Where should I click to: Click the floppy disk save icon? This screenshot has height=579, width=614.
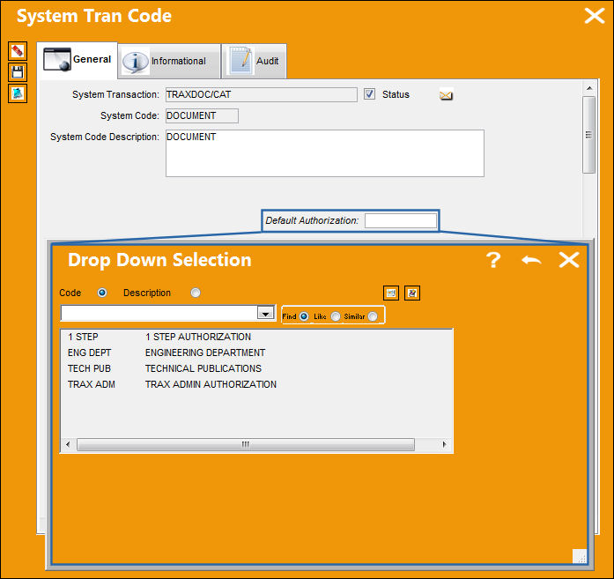click(x=18, y=72)
